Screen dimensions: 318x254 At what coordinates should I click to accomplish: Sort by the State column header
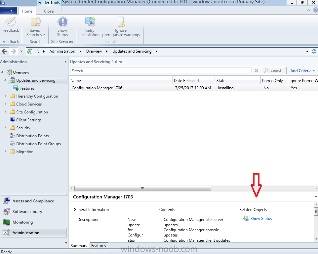237,81
